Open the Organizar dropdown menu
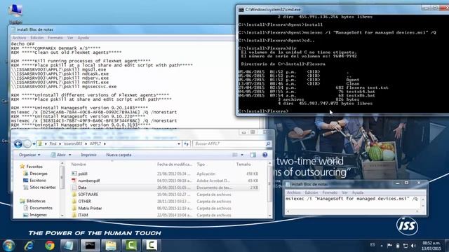 (29, 155)
